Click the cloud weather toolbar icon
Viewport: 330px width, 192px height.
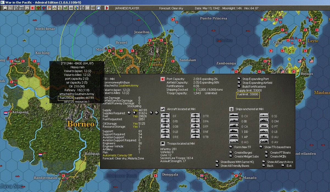pyautogui.click(x=99, y=8)
